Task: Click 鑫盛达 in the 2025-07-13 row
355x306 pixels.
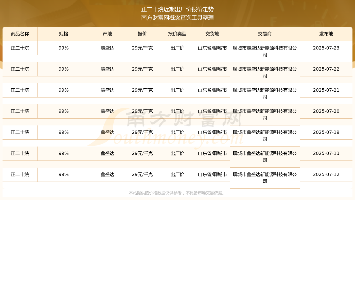Action: pos(108,153)
